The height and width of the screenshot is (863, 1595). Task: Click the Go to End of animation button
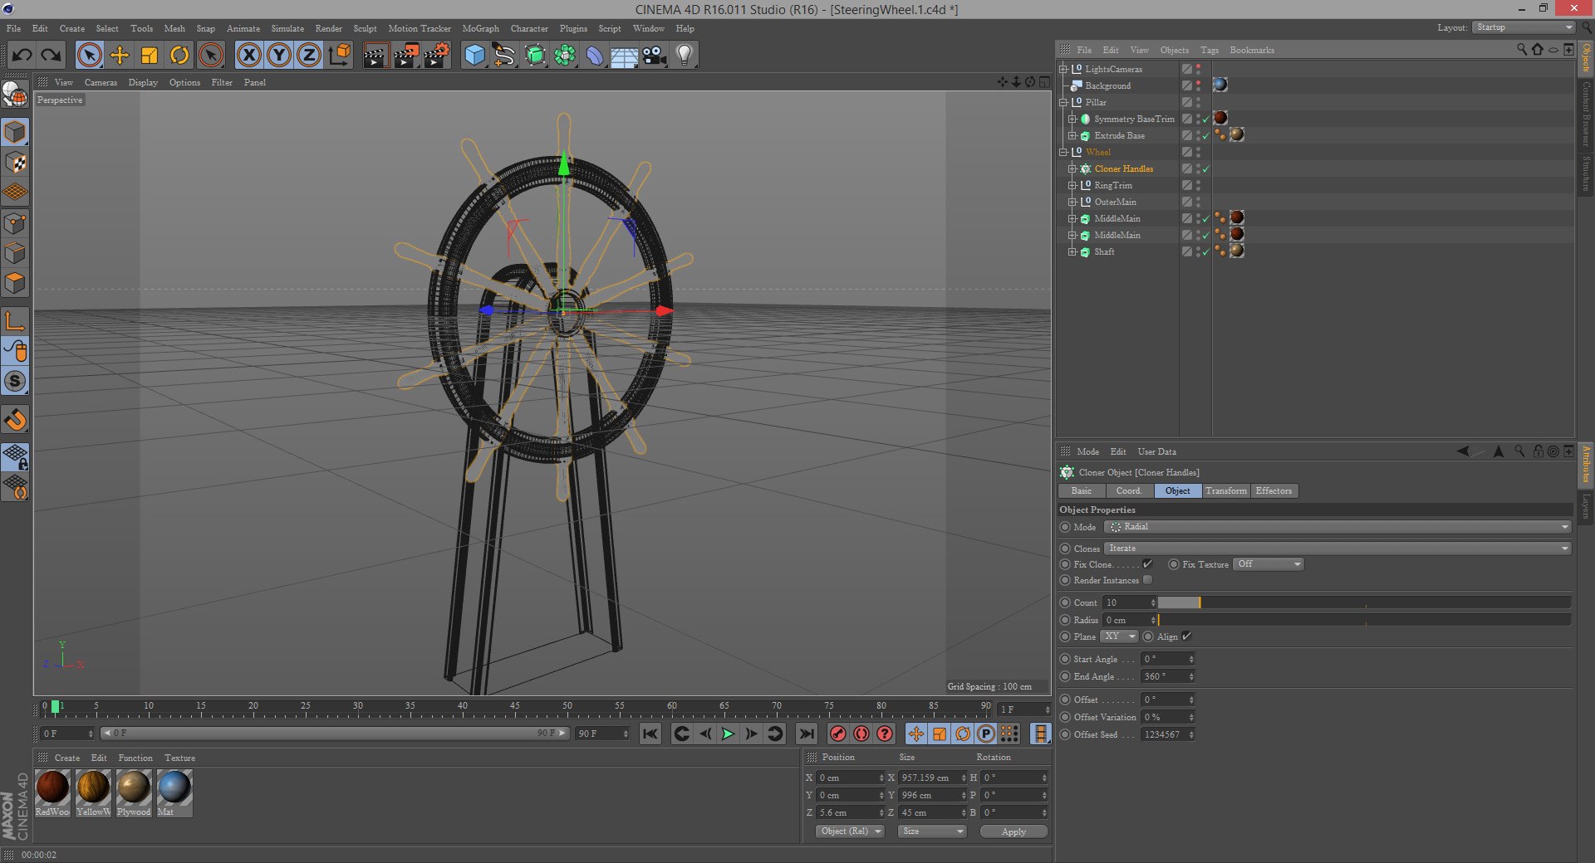[x=806, y=734]
